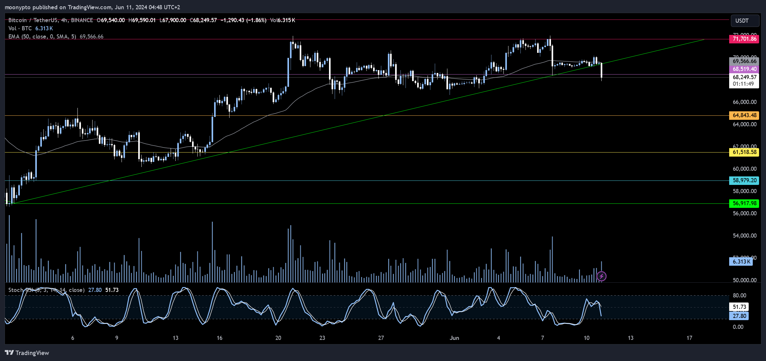Click the blue 27.80 Stoch RSI scale label
Screen dimensions: 766x361
point(739,316)
